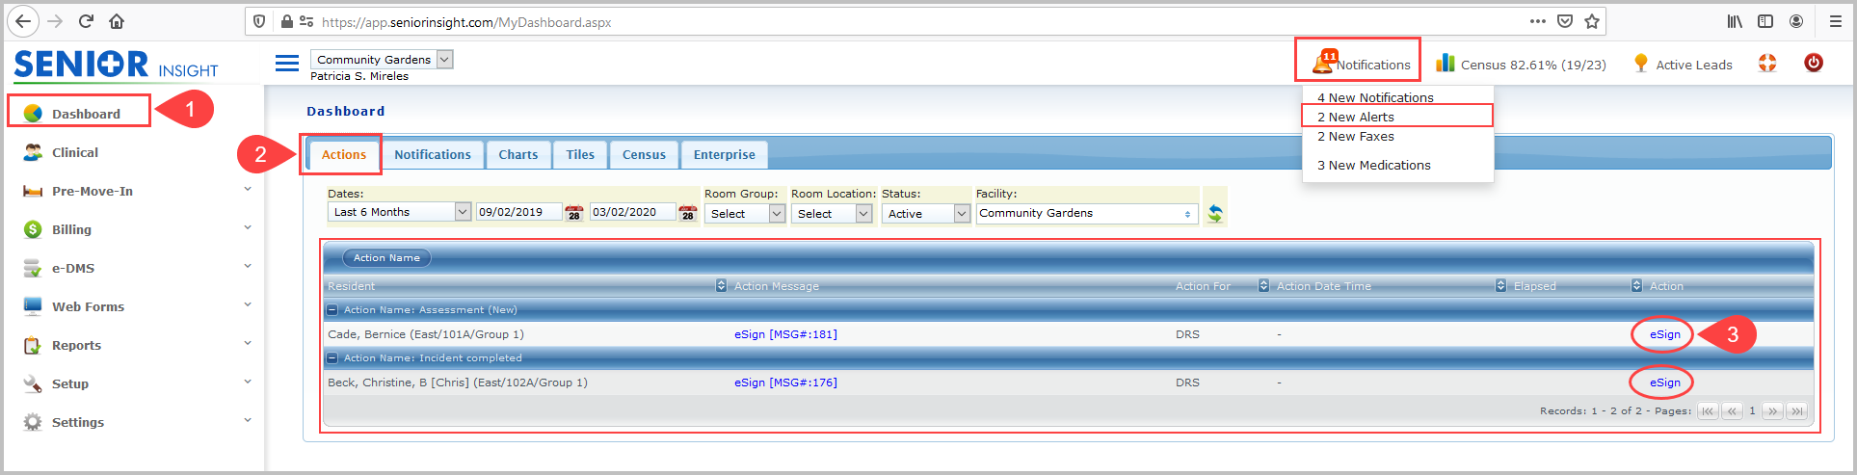
Task: Go back with browser back arrow
Action: pos(23,21)
